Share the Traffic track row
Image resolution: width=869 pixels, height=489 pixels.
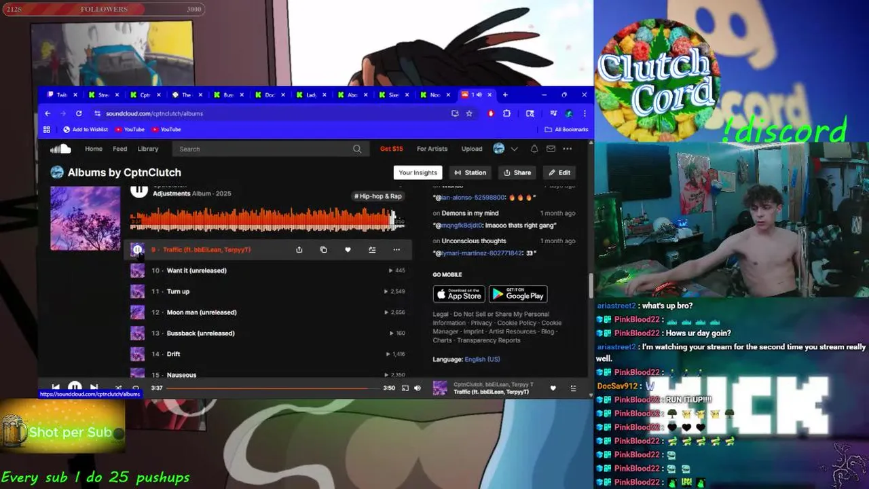(x=299, y=249)
